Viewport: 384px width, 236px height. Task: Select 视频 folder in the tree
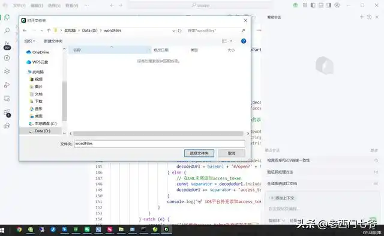pos(36,79)
